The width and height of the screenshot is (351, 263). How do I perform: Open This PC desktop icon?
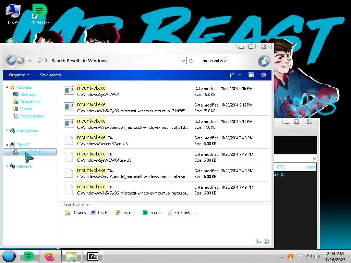(x=13, y=14)
